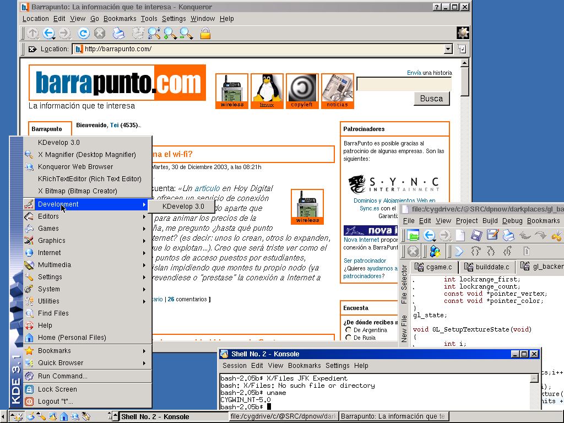Switch to Shell No. 2 - Konsole taskbar button
The width and height of the screenshot is (564, 423).
tap(173, 416)
